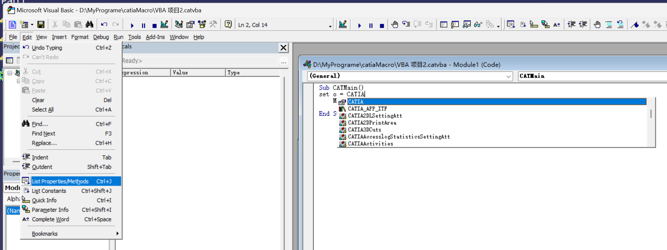Open Project Explorer via its toolbar icon

pos(179,25)
